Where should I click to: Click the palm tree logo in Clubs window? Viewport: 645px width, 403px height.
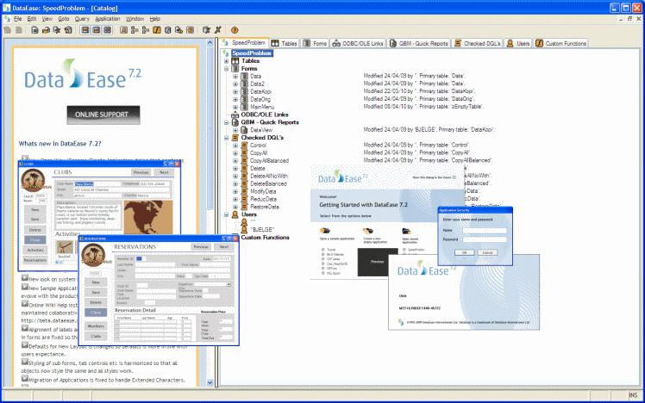(x=33, y=180)
